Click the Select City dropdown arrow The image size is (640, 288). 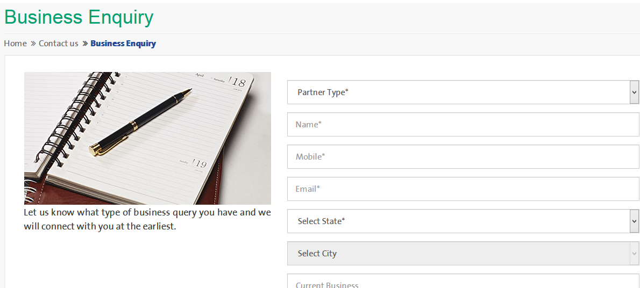pos(634,253)
